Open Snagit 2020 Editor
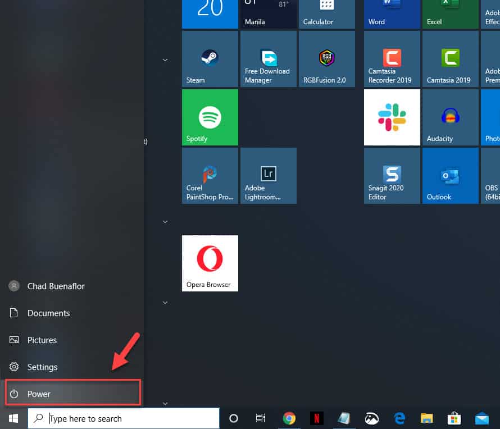Image resolution: width=500 pixels, height=429 pixels. pos(392,175)
